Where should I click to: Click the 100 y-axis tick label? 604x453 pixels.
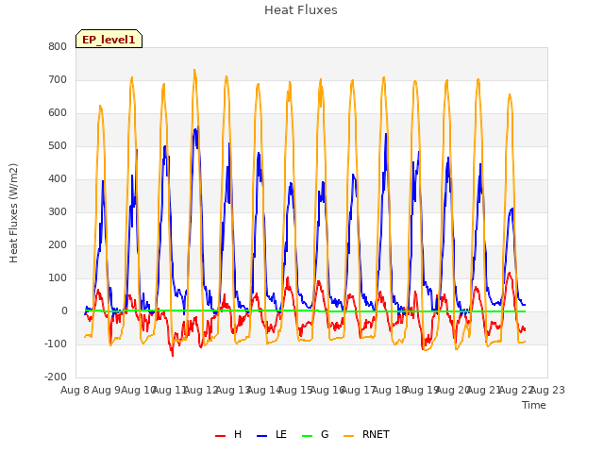[x=58, y=278]
